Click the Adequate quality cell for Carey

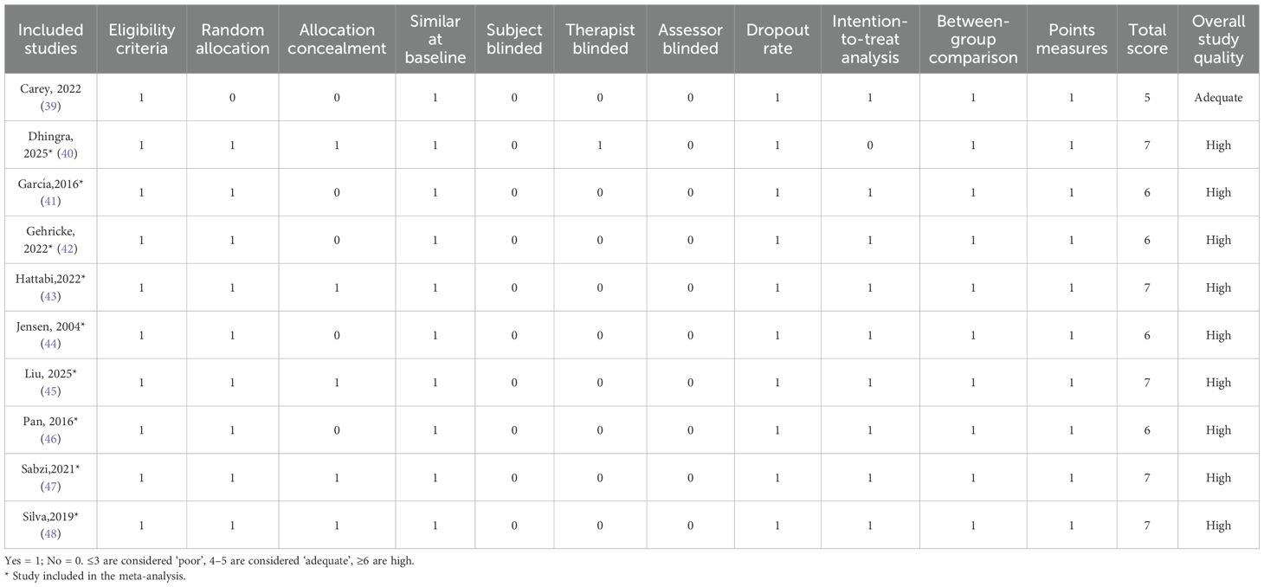pos(1217,97)
